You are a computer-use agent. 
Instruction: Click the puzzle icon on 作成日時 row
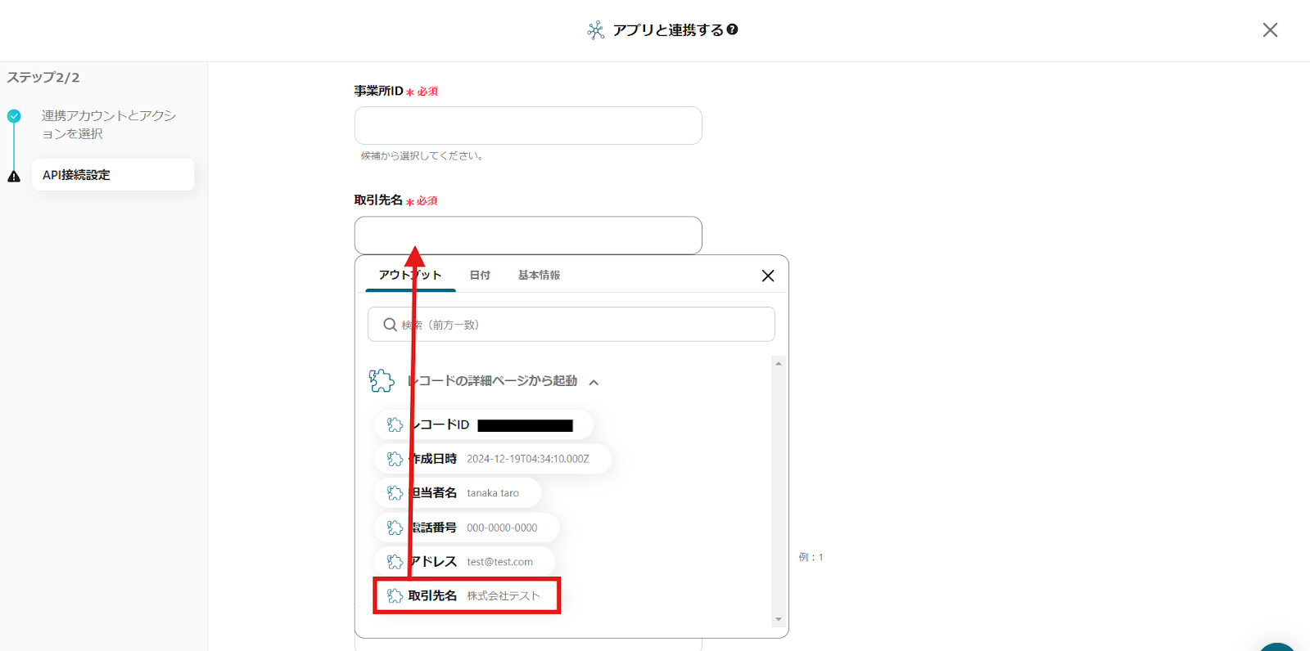coord(395,459)
